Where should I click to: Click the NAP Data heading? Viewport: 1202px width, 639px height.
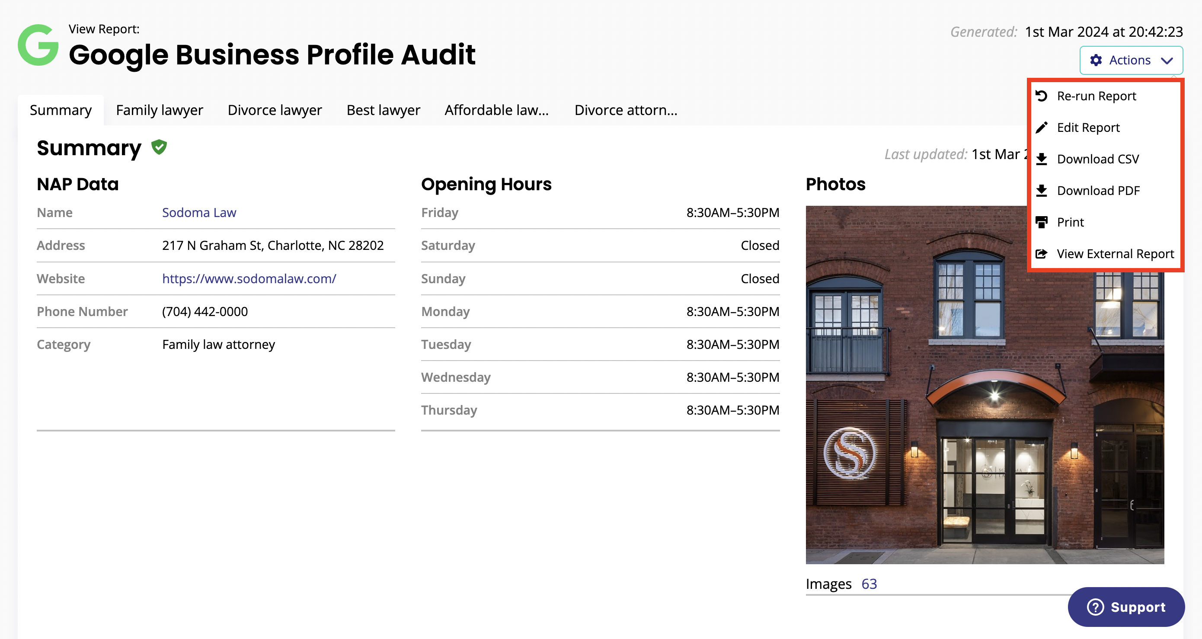78,184
